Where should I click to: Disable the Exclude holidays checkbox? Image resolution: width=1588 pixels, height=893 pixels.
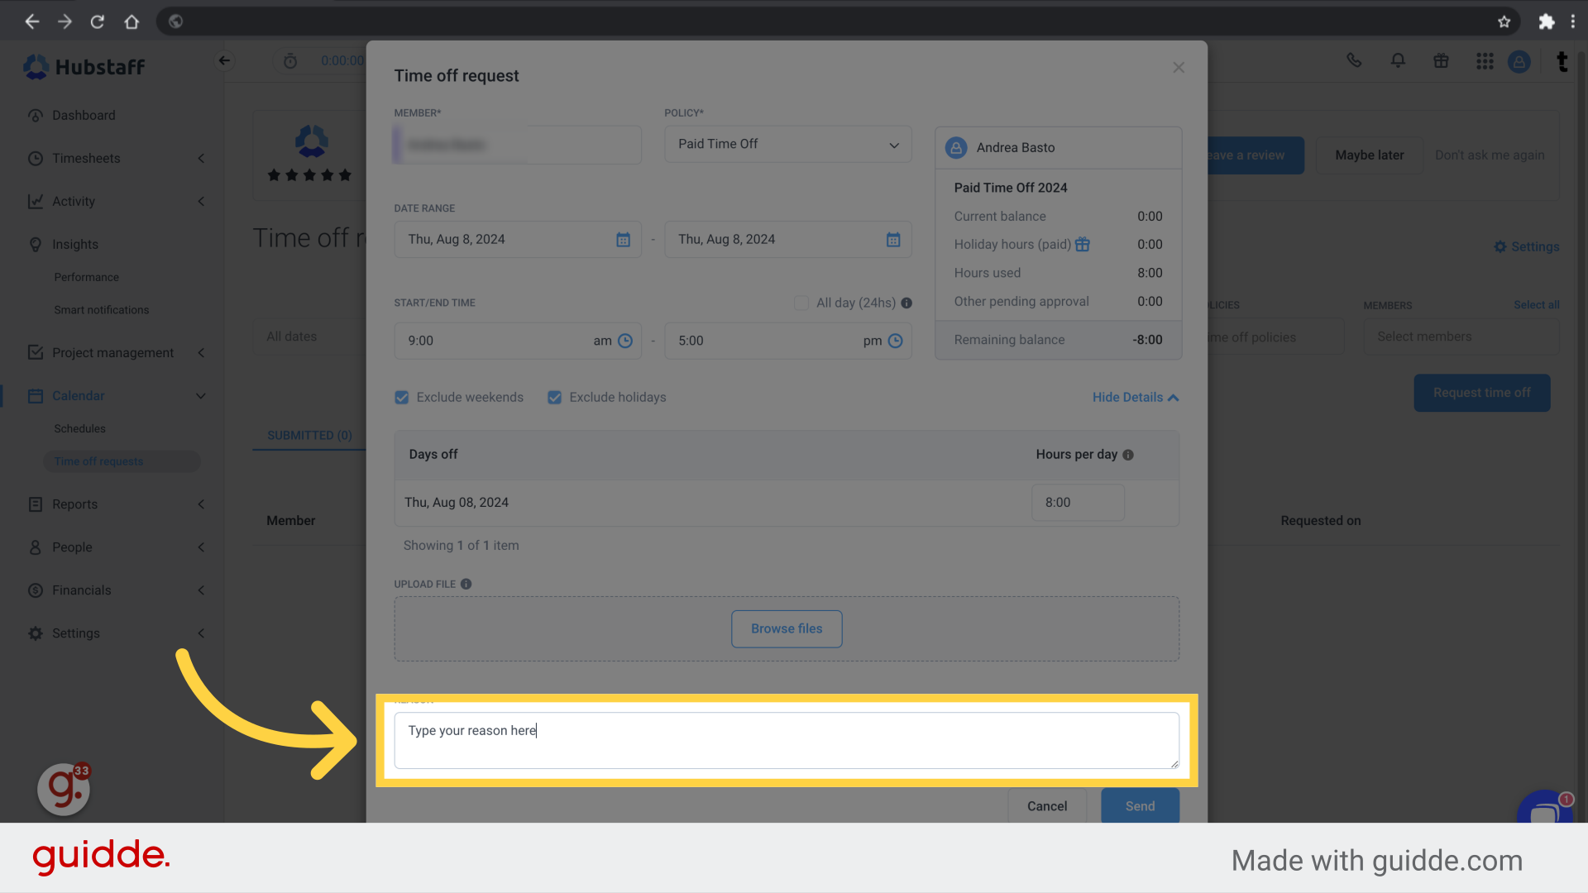(x=554, y=397)
